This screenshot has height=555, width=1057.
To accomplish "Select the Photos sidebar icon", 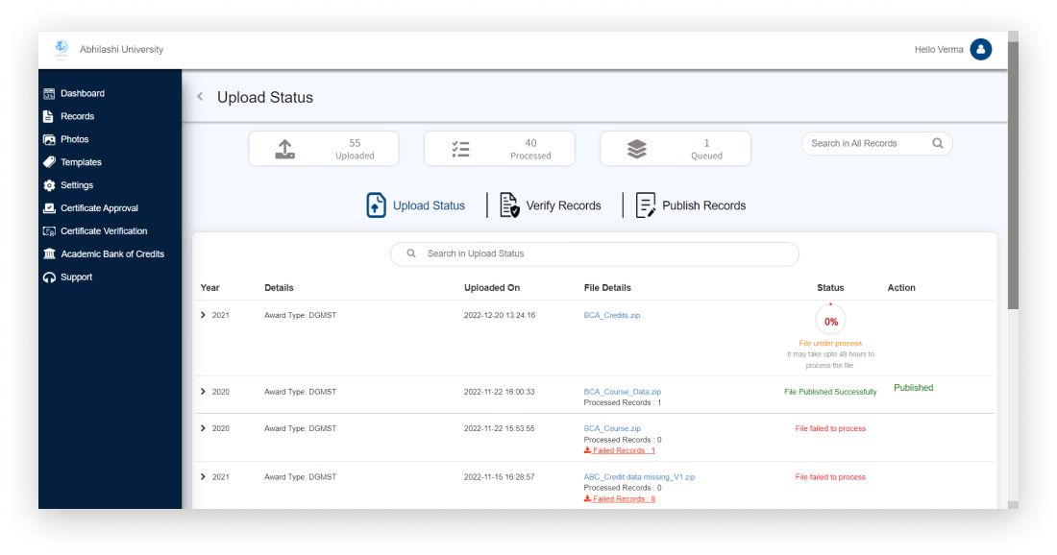I will [48, 139].
